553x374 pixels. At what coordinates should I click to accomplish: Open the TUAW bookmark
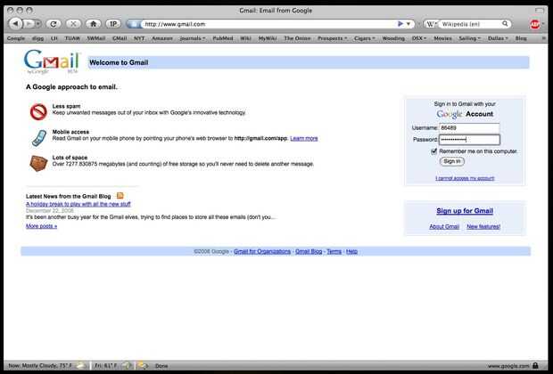click(72, 38)
